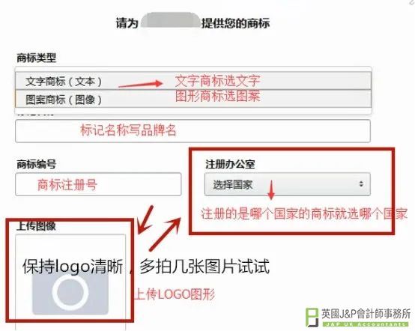The height and width of the screenshot is (331, 415).
Task: Click the 商标编号 registration number field
Action: coord(98,184)
